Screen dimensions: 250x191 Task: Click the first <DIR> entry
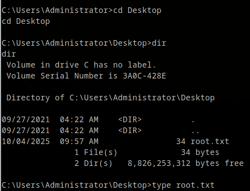pyautogui.click(x=130, y=120)
